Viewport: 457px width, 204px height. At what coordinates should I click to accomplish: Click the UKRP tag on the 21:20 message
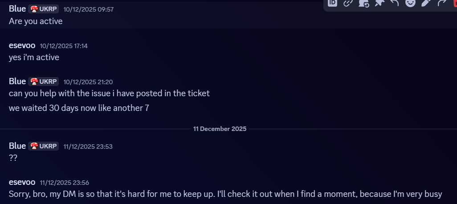(44, 82)
